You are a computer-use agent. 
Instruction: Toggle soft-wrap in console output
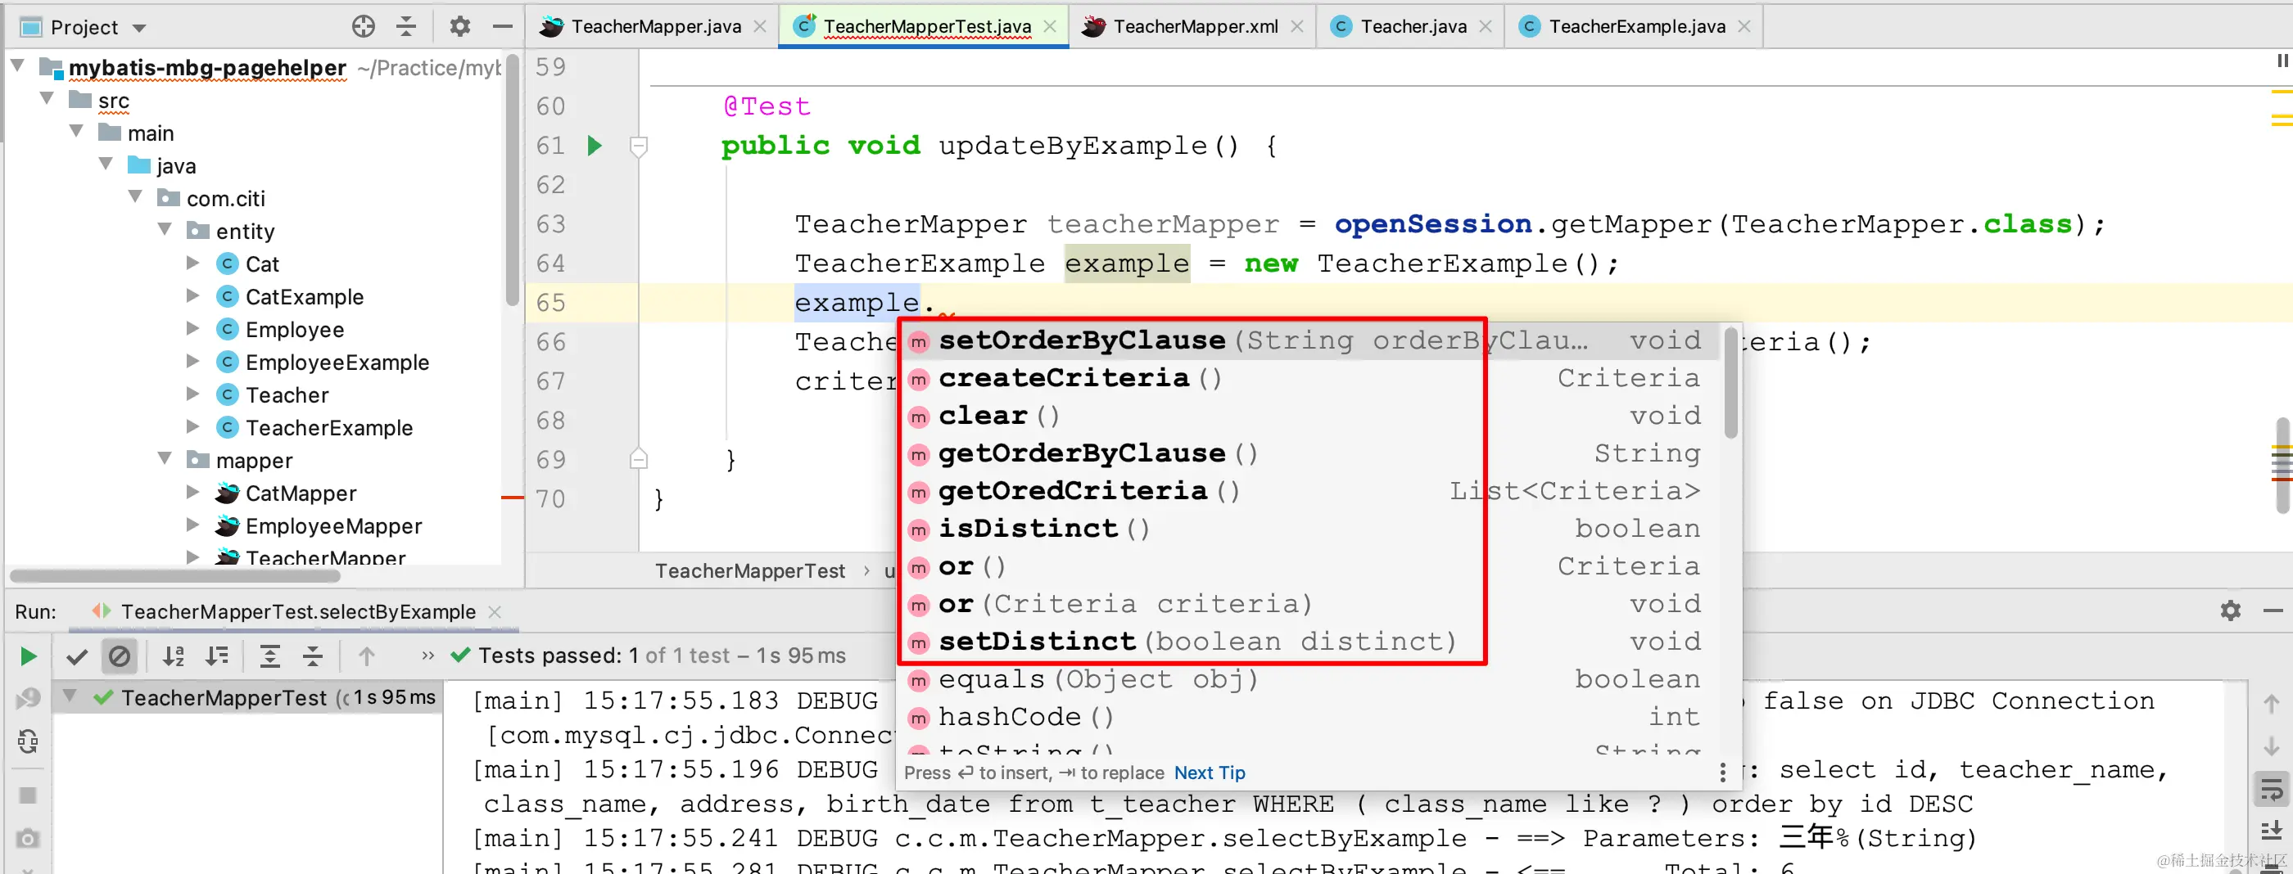pos(2271,789)
